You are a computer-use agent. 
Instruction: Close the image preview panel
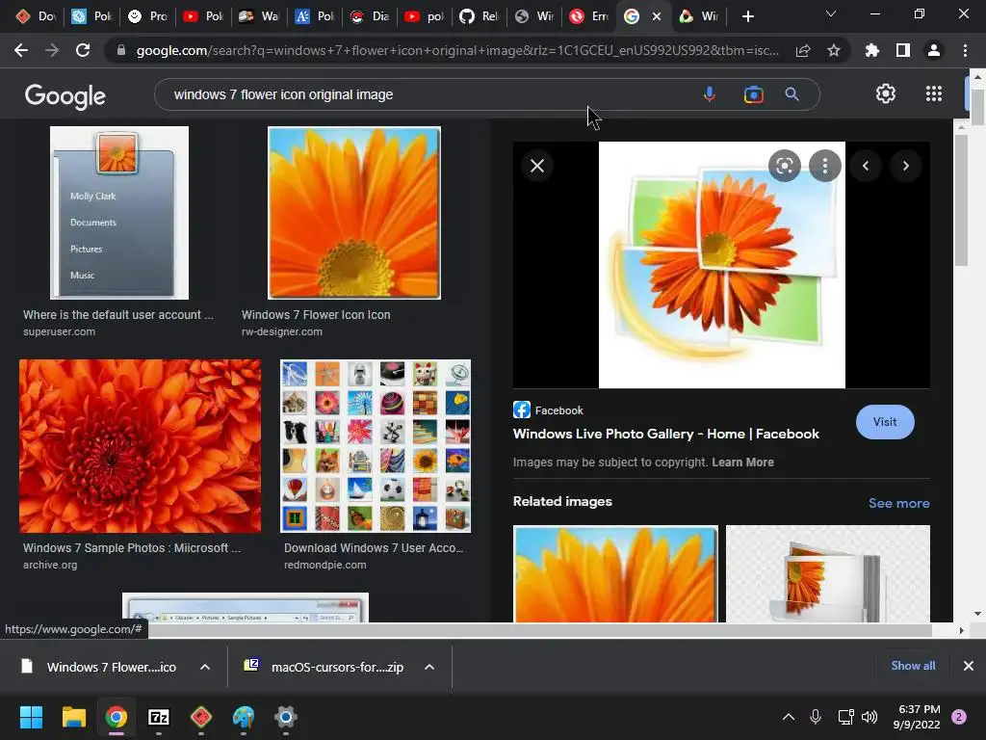tap(537, 166)
